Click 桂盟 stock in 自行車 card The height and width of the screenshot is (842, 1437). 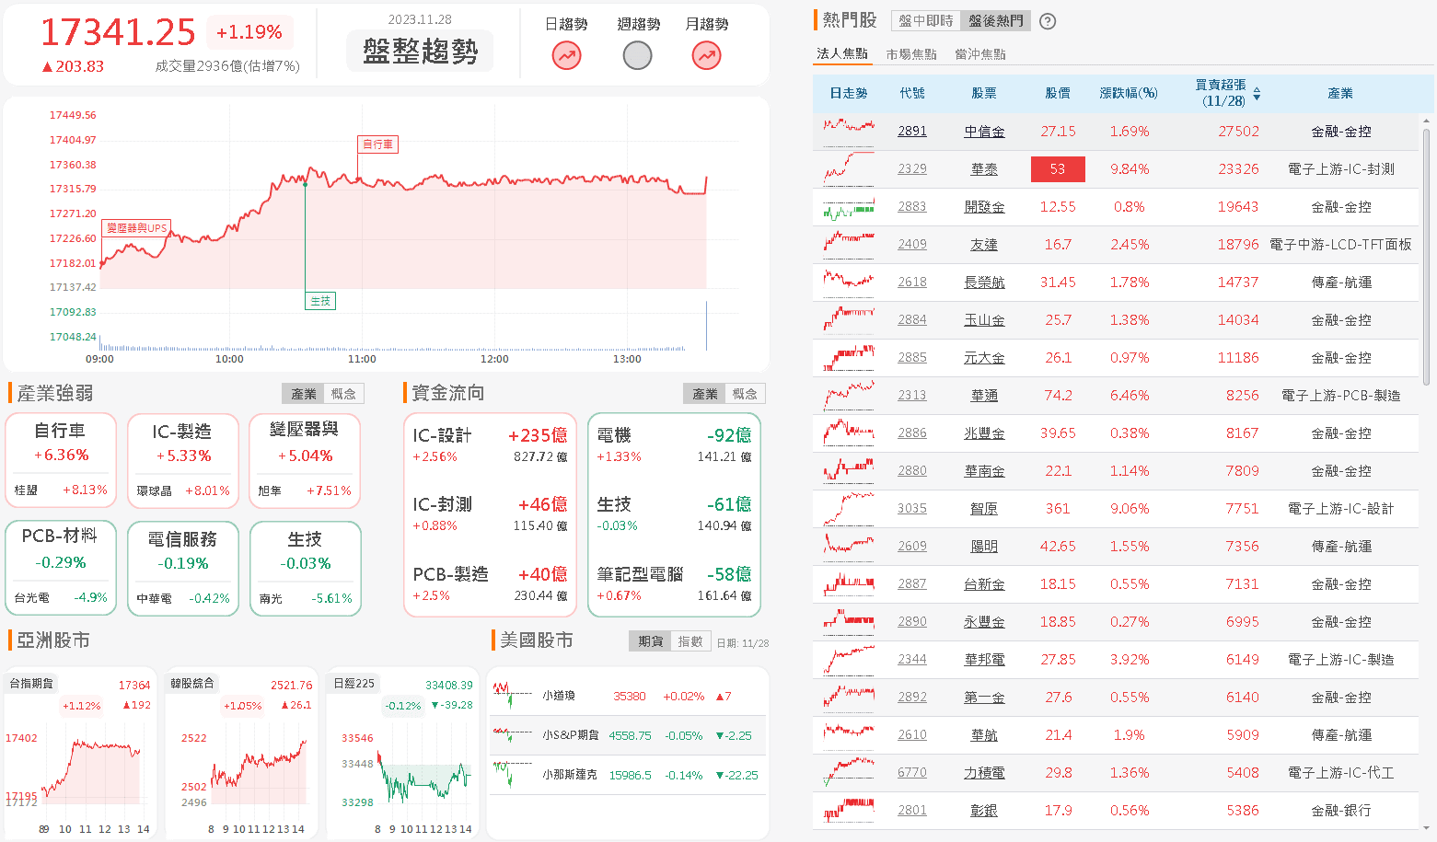27,490
